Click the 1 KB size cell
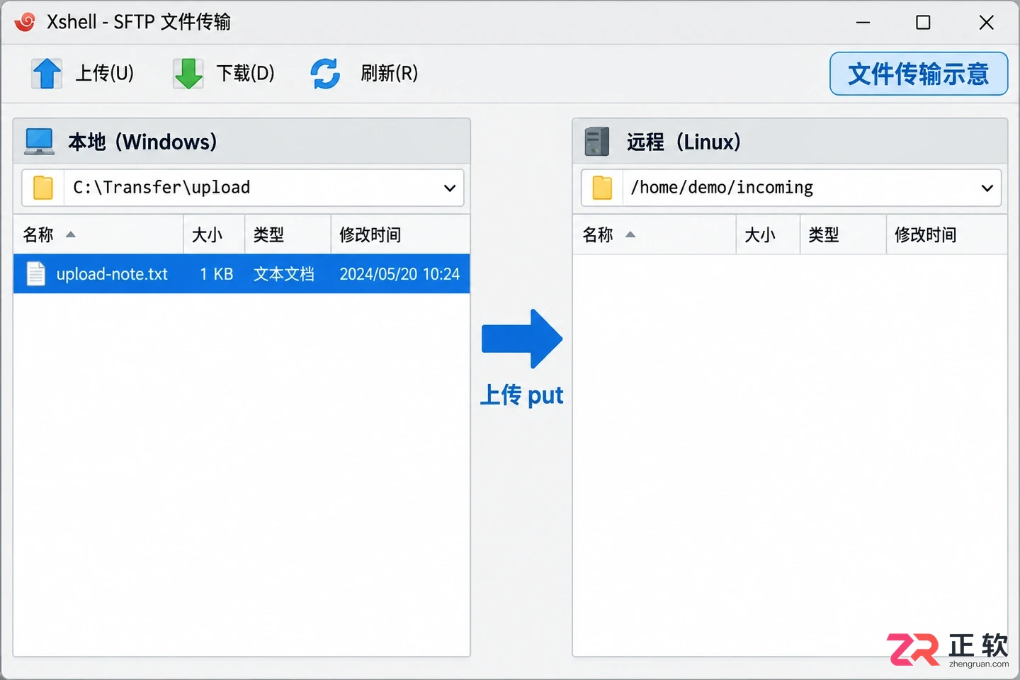Screen dimensions: 1020x680 click(217, 274)
